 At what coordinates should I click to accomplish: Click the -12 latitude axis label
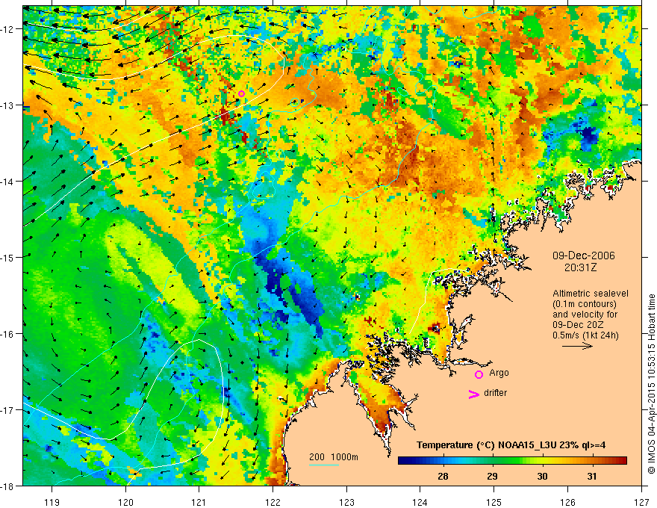tap(7, 29)
